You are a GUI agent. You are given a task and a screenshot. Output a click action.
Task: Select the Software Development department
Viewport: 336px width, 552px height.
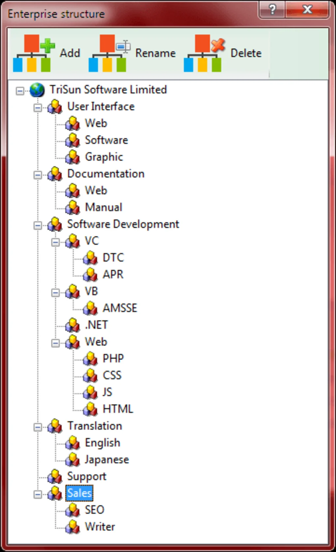[x=123, y=224]
